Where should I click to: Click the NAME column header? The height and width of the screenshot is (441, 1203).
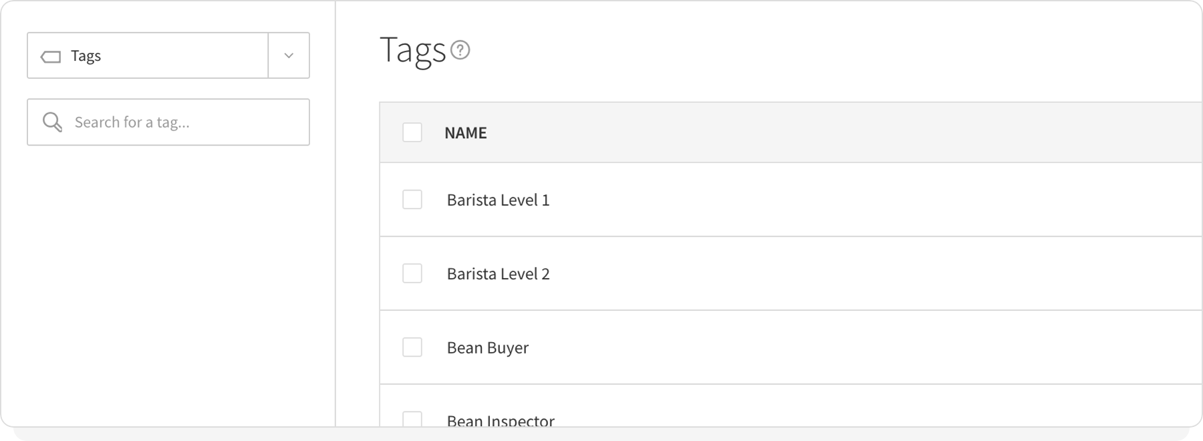point(466,132)
